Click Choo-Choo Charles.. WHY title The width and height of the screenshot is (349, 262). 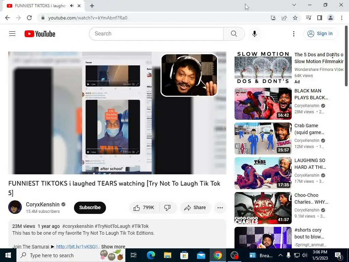[311, 199]
